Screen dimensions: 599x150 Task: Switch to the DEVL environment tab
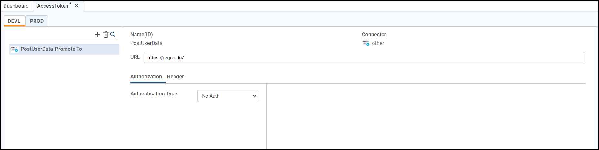(x=14, y=21)
